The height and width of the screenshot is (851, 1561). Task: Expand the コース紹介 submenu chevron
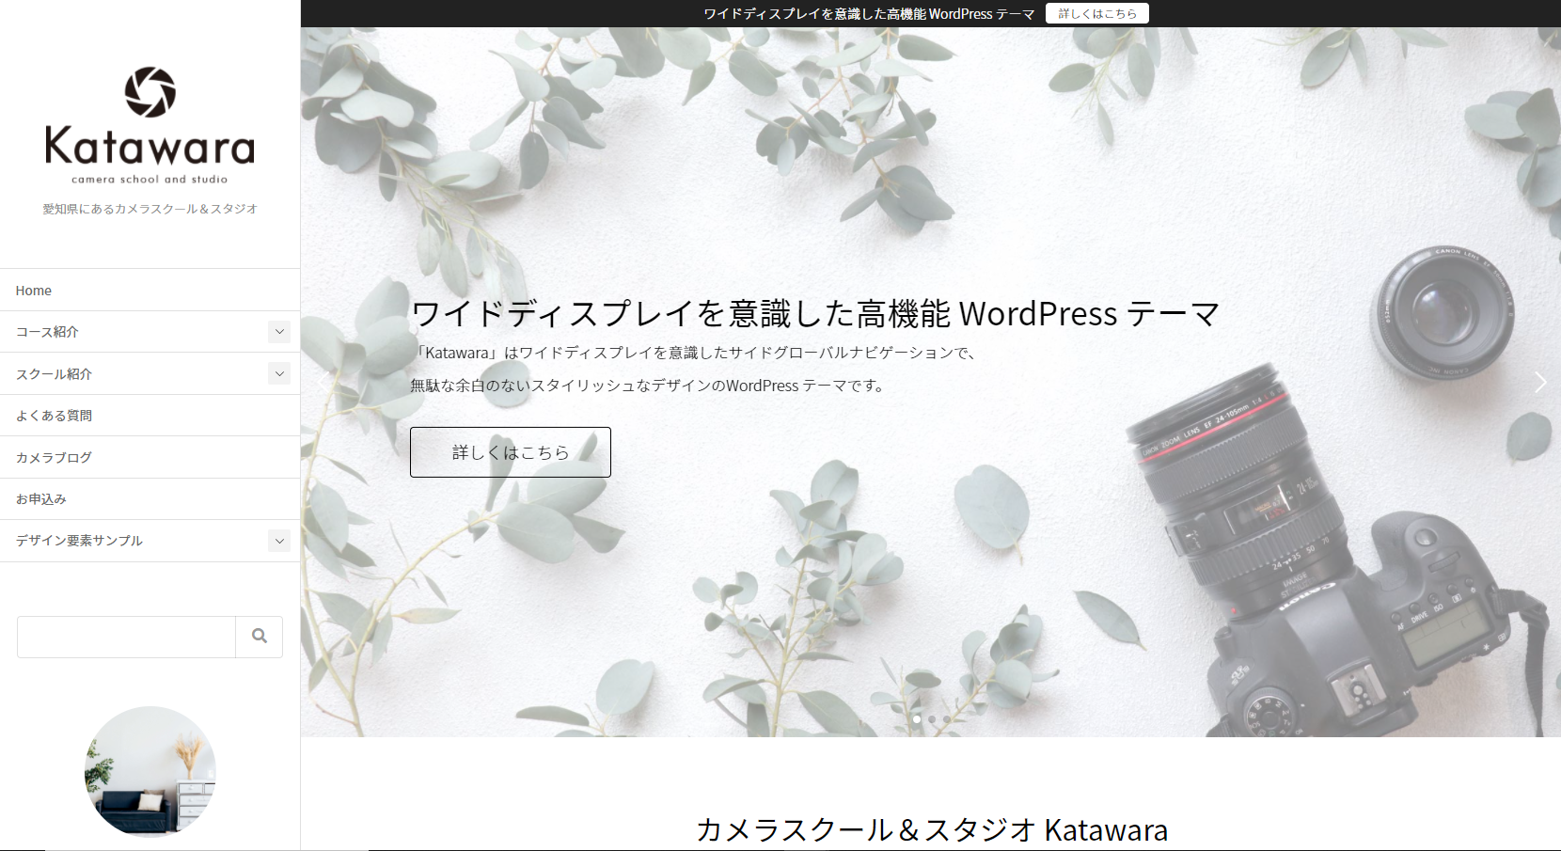point(279,332)
